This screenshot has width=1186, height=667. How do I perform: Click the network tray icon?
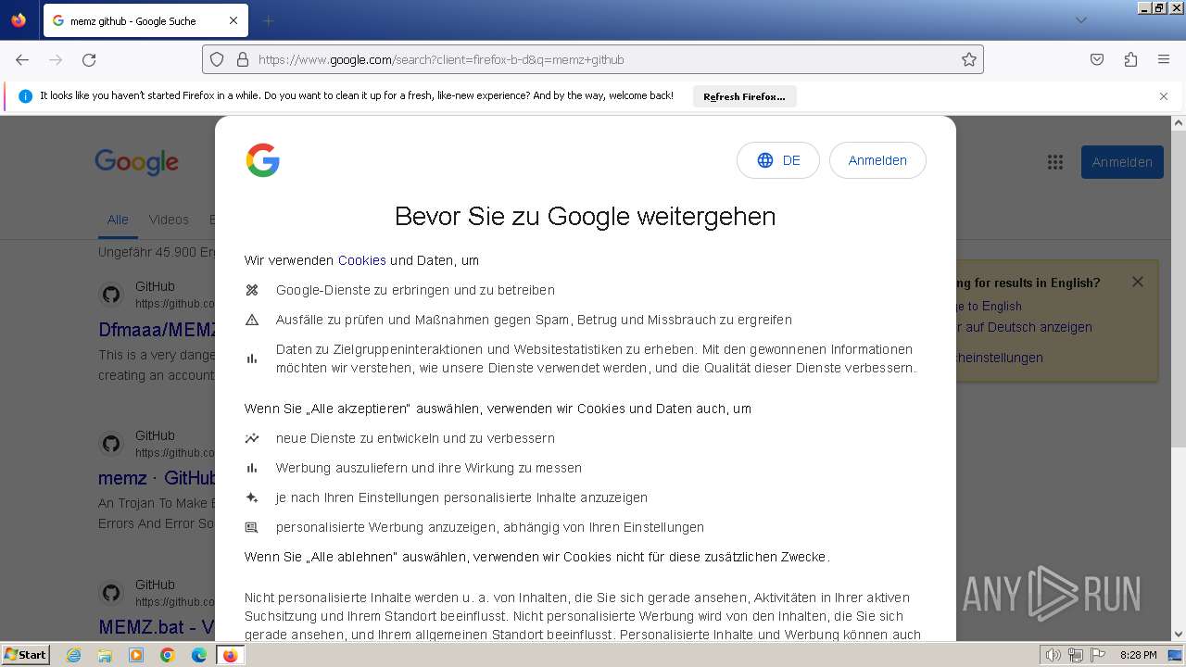click(1076, 655)
